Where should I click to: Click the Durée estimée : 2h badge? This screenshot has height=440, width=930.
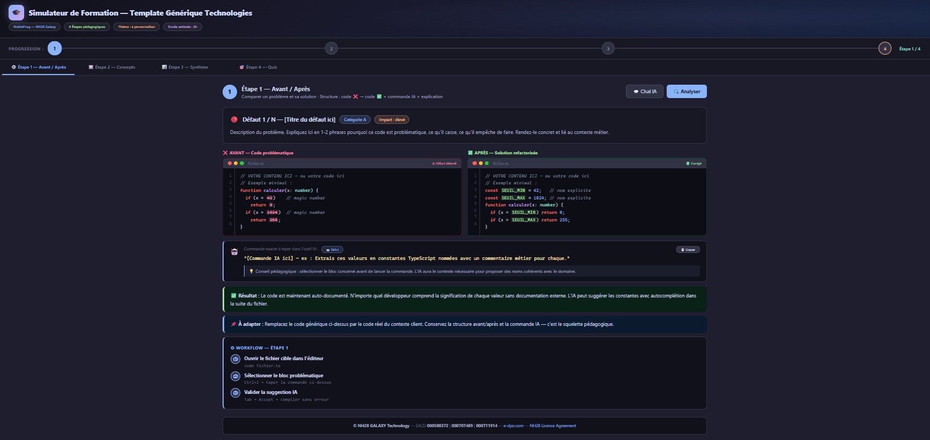pyautogui.click(x=182, y=27)
